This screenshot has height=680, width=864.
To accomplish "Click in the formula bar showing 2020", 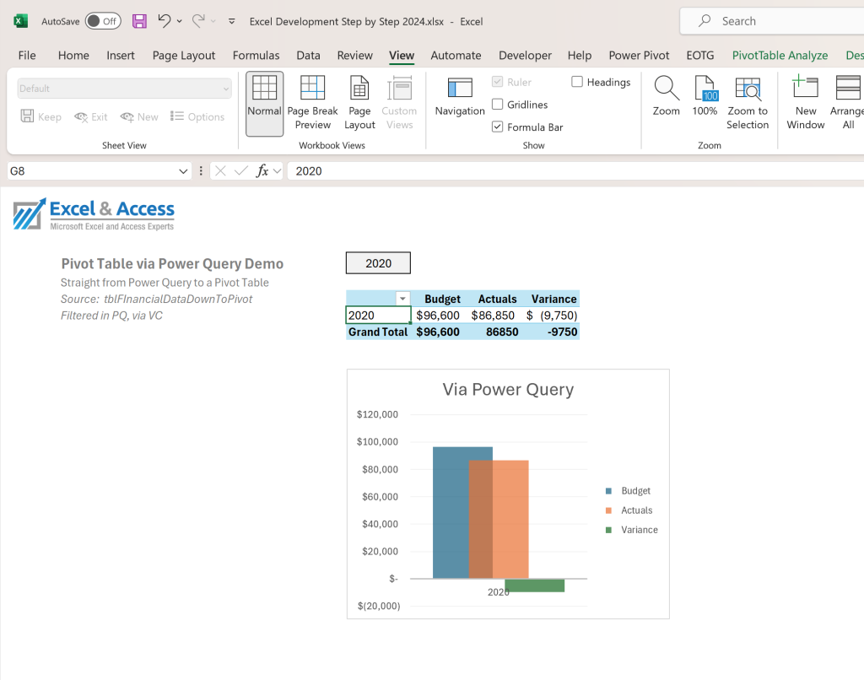I will pyautogui.click(x=575, y=170).
